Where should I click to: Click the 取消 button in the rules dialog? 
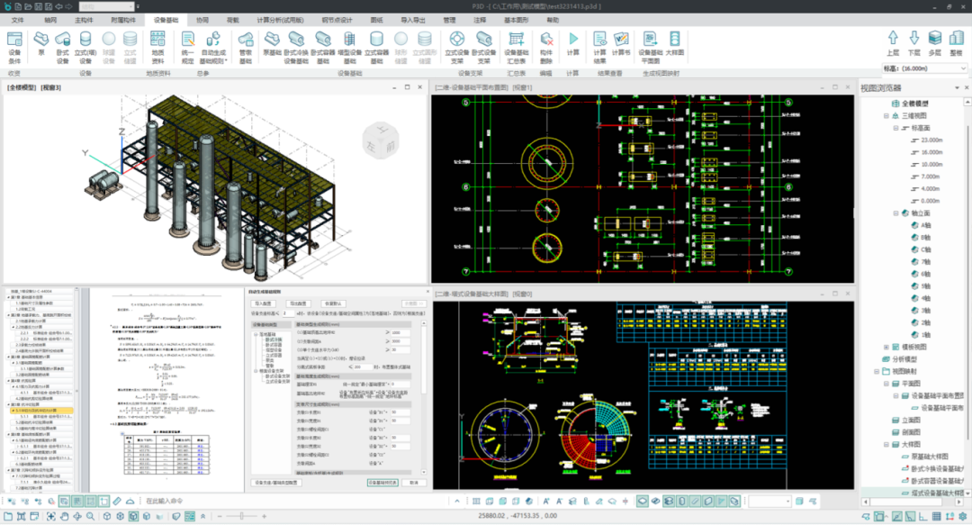[413, 482]
